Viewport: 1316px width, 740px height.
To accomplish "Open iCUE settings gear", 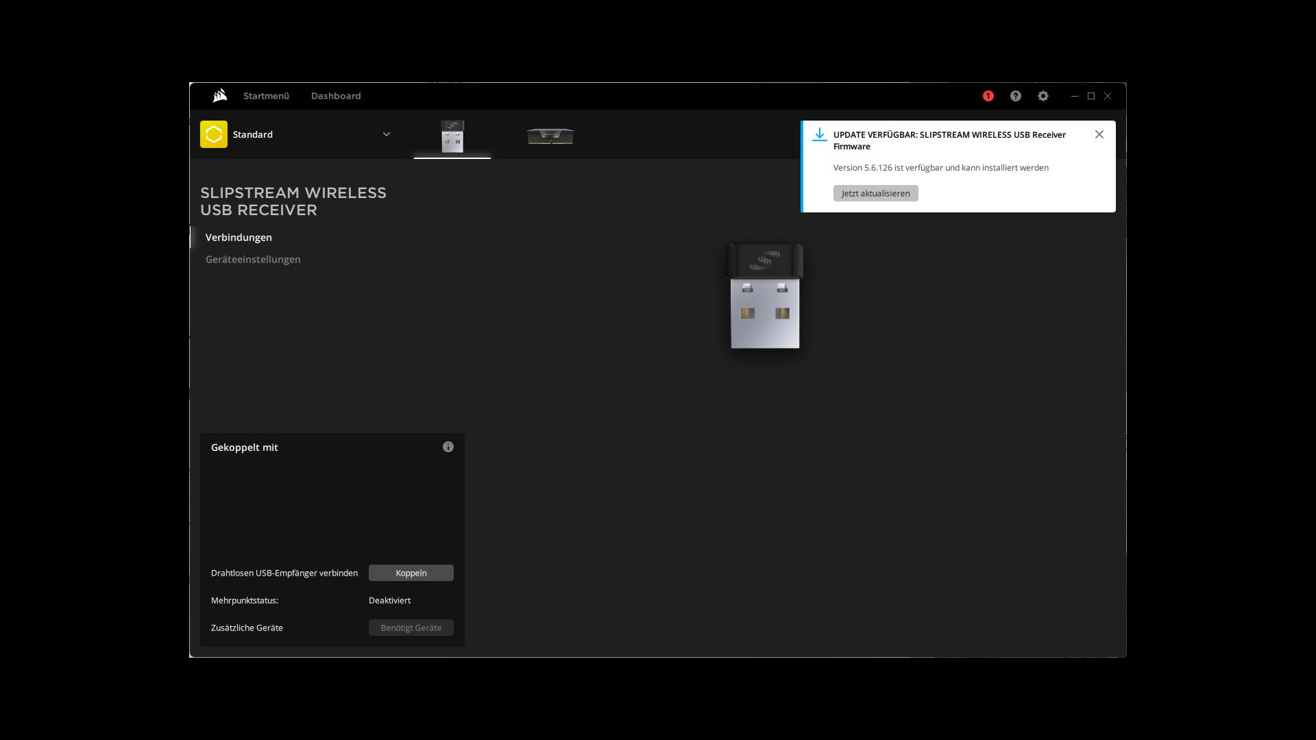I will pyautogui.click(x=1043, y=96).
